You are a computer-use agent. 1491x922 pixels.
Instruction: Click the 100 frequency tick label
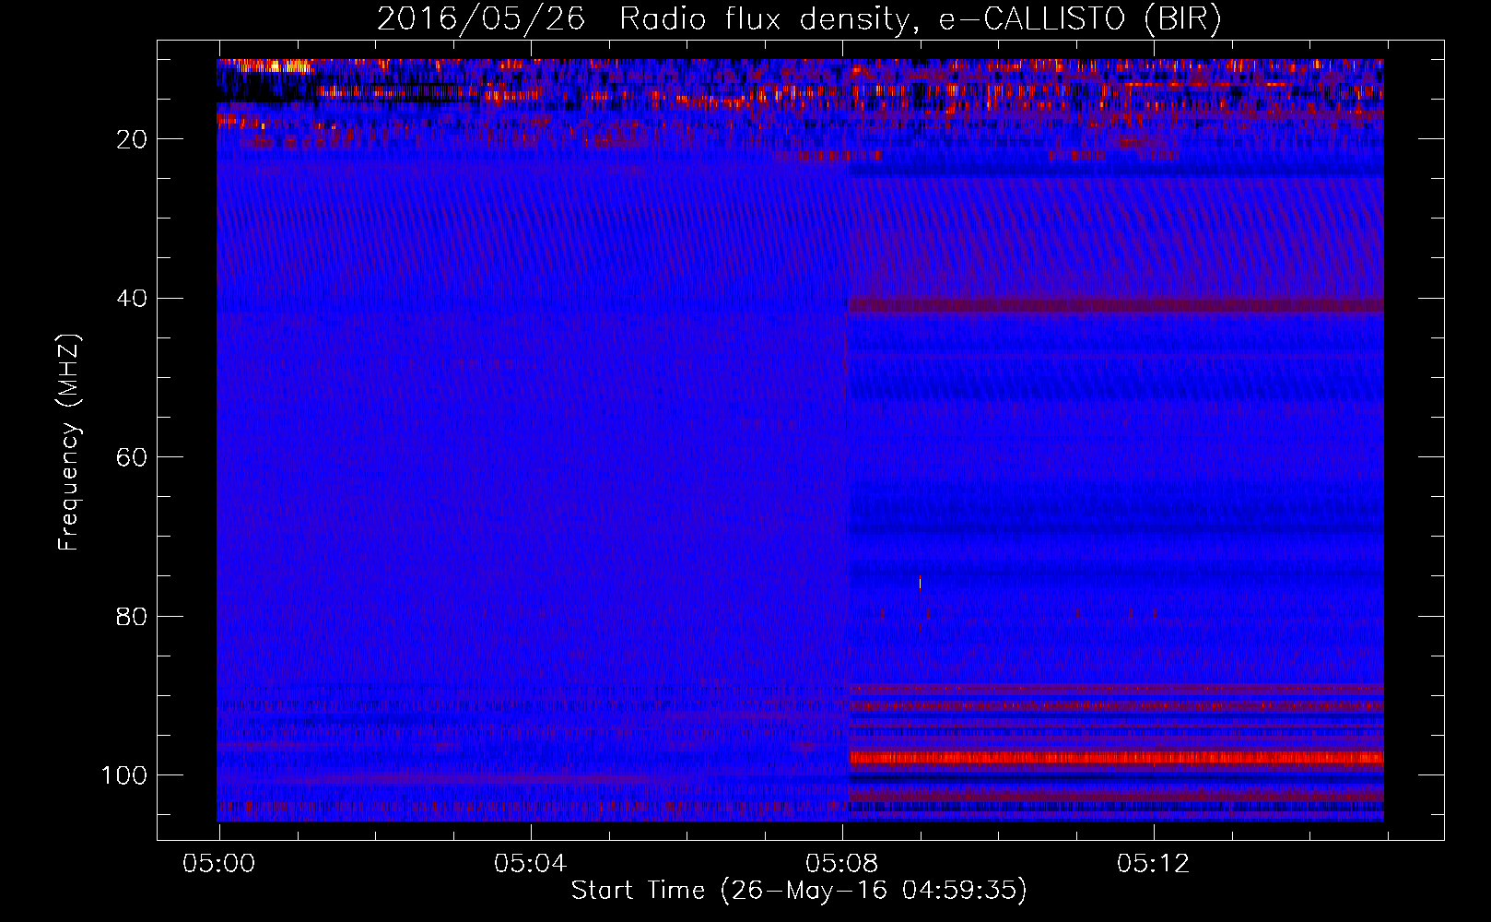124,775
